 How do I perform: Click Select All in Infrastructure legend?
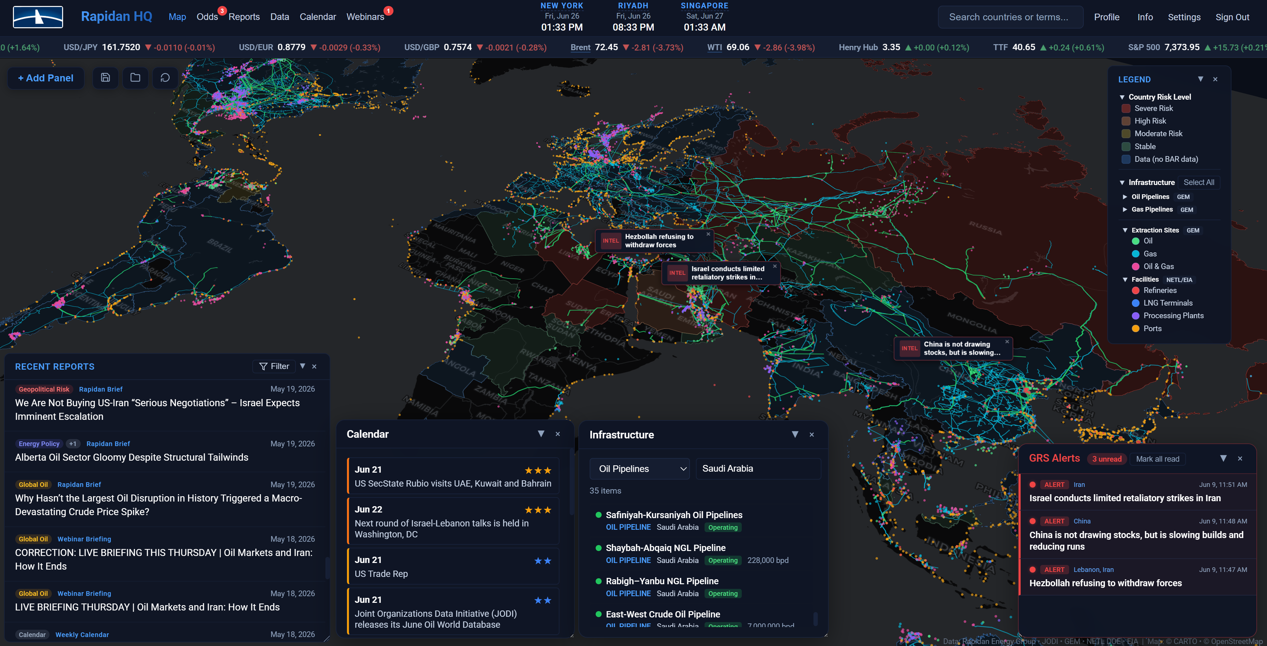(x=1199, y=183)
